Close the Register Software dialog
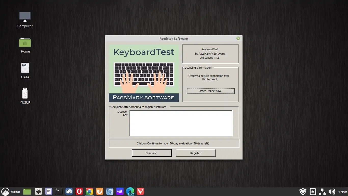 [238, 38]
